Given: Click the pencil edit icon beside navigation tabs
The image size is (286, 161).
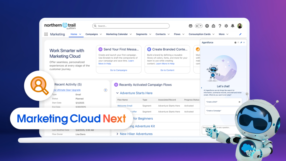Looking at the screenshot, I should coord(240,34).
